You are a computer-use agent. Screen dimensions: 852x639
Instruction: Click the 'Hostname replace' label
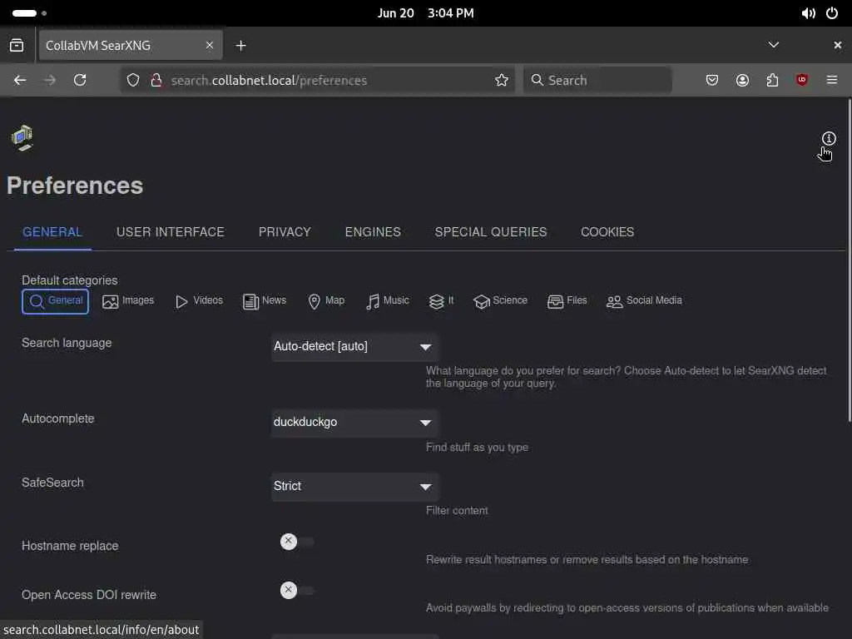(70, 546)
